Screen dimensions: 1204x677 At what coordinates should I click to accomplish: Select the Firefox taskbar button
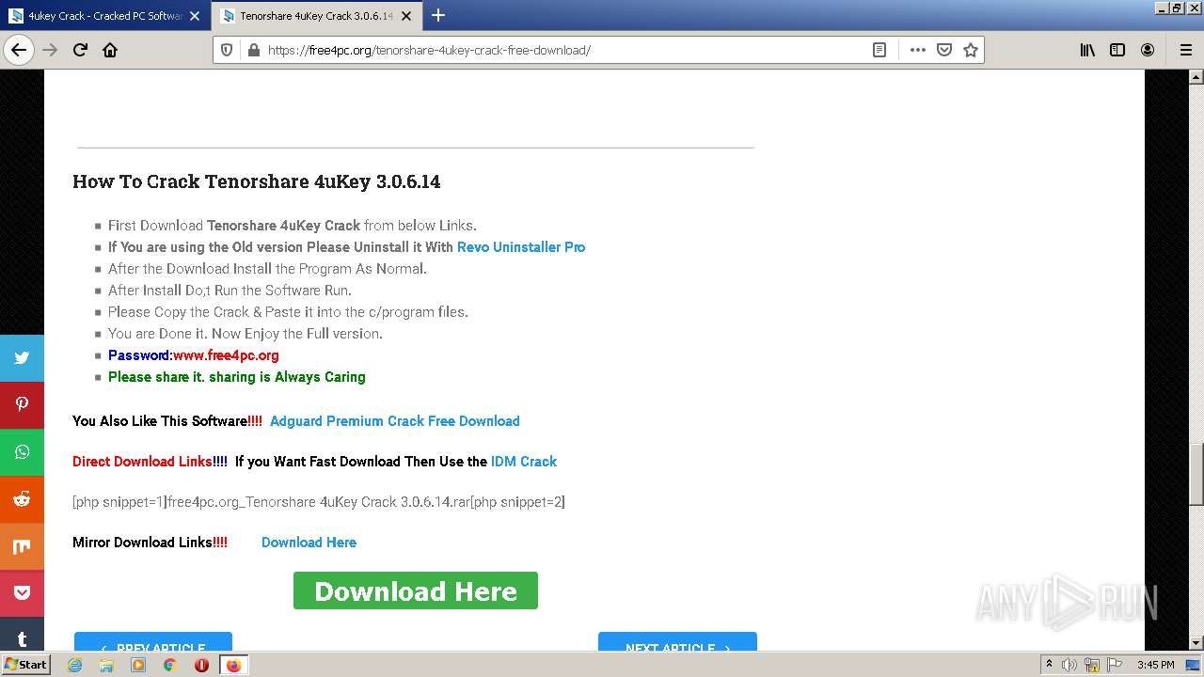(233, 665)
